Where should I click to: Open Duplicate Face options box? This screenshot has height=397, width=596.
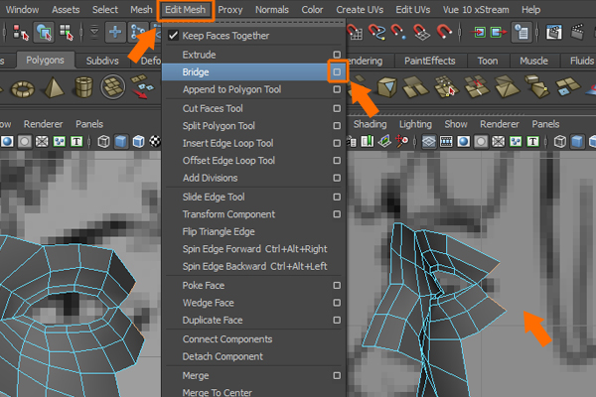(x=337, y=320)
